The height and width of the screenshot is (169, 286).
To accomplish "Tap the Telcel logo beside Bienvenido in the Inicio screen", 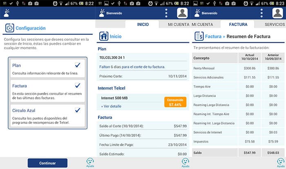I will click(102, 13).
